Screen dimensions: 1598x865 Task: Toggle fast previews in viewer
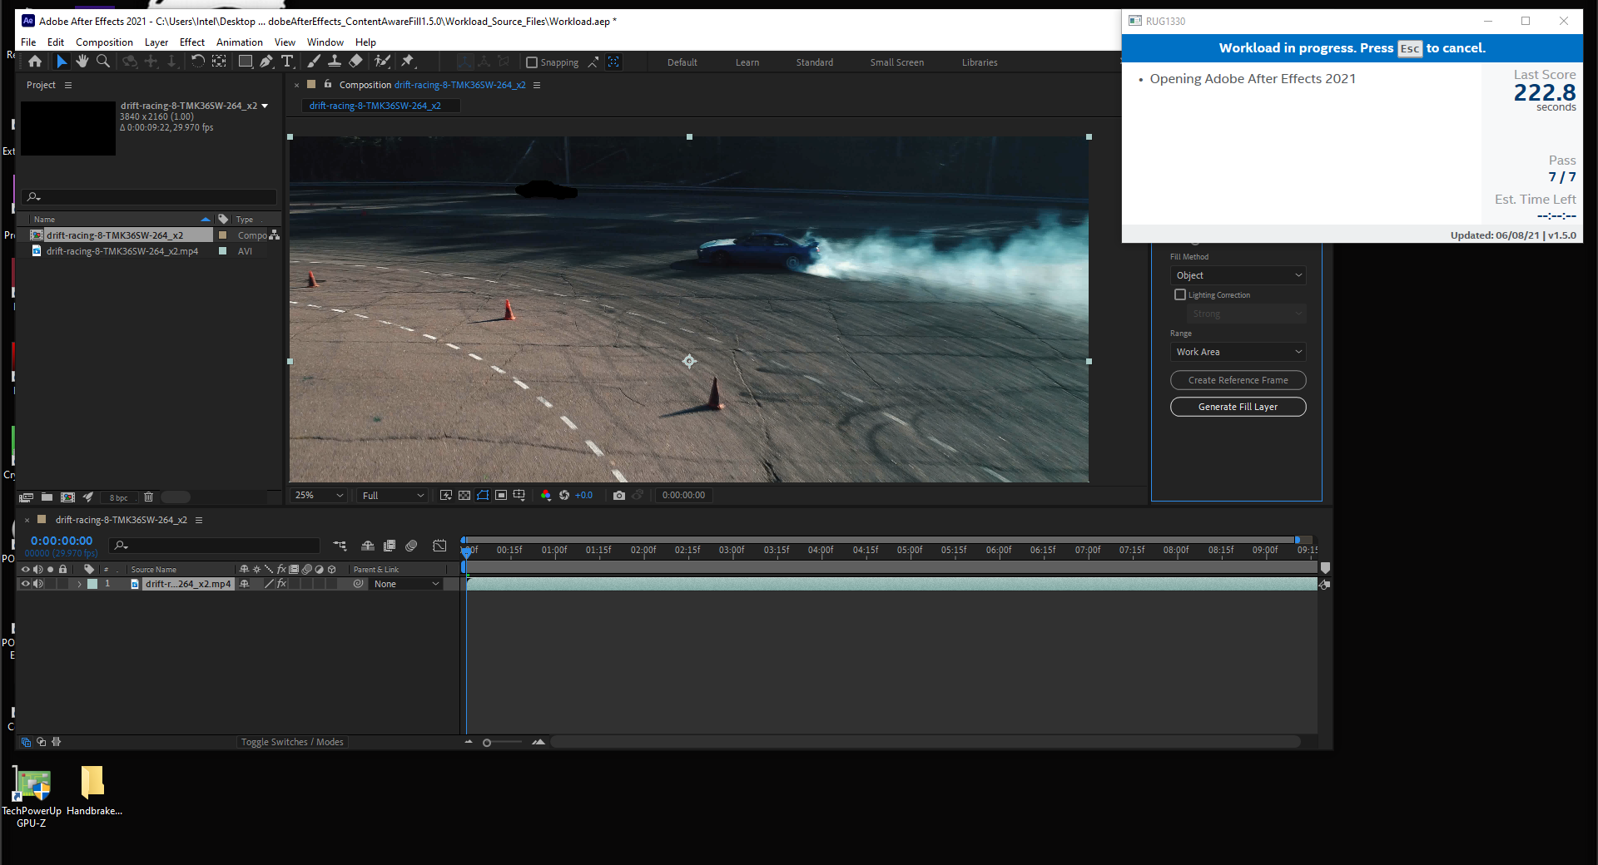[x=446, y=496]
